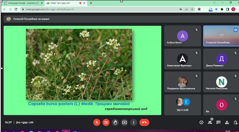
Task: Select Алёна Млот participant tile
Action: point(183,36)
